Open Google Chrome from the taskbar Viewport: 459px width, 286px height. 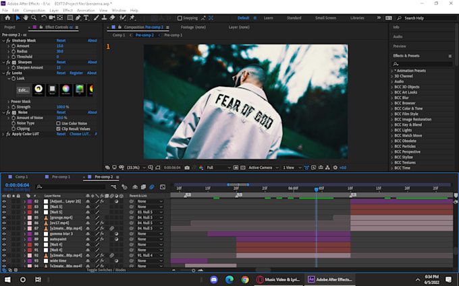pyautogui.click(x=245, y=279)
